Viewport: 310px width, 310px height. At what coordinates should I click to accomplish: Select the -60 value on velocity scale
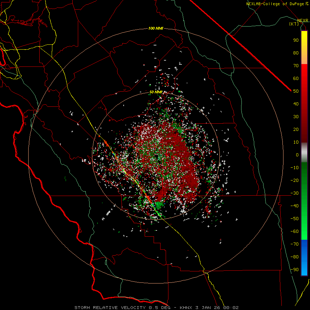pyautogui.click(x=294, y=231)
